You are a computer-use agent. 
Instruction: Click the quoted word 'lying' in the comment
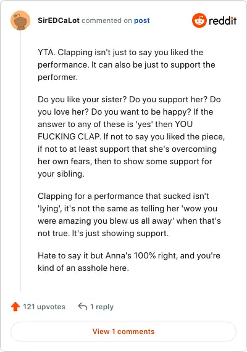(50, 209)
